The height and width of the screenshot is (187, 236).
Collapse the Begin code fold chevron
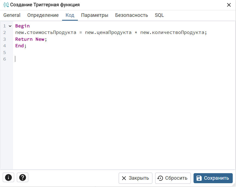pyautogui.click(x=10, y=26)
